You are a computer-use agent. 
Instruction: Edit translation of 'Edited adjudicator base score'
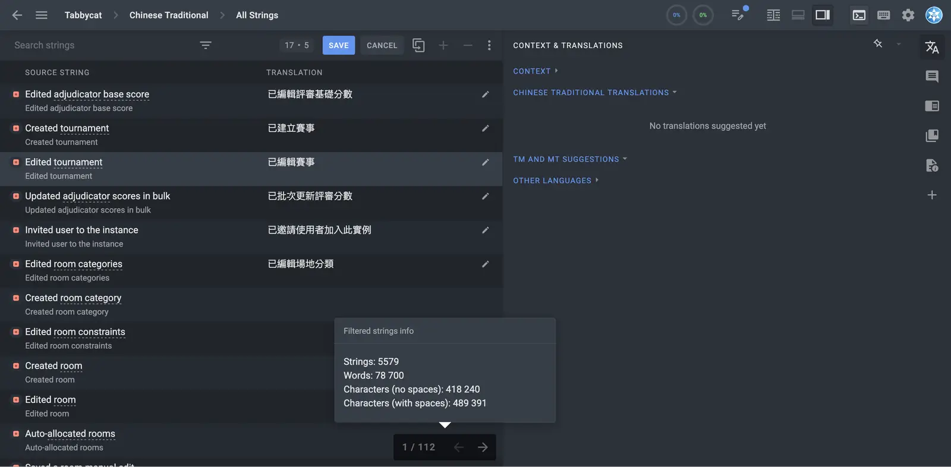coord(486,94)
